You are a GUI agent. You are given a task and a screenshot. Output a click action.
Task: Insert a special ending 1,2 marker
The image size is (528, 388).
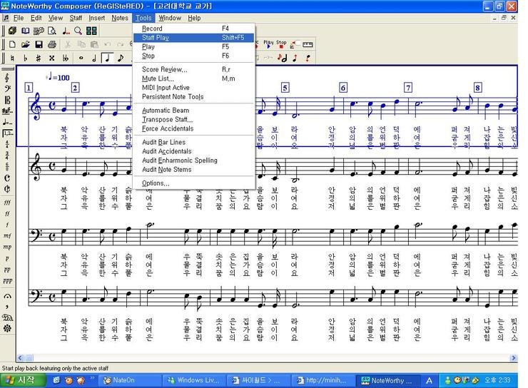pos(7,133)
